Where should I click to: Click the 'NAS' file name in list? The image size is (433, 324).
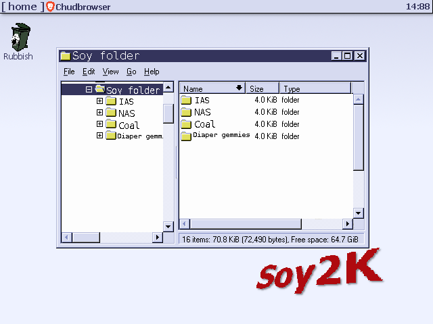pyautogui.click(x=202, y=112)
